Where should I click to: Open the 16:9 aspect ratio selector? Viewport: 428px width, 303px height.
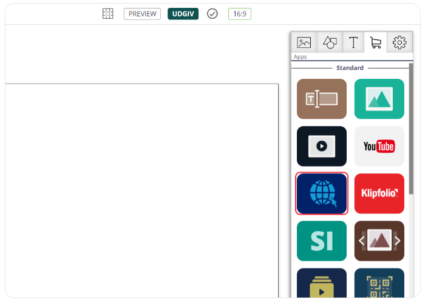[240, 14]
